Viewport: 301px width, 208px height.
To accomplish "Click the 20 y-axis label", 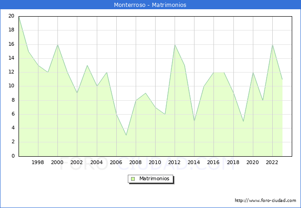I will [12, 16].
